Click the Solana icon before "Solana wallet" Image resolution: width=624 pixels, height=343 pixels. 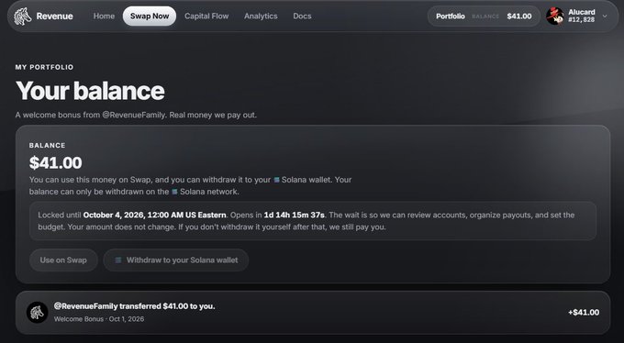click(276, 180)
